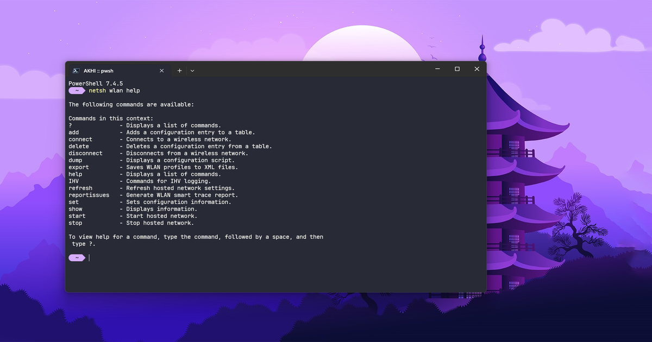The height and width of the screenshot is (342, 652).
Task: Close the terminal window
Action: click(x=477, y=69)
